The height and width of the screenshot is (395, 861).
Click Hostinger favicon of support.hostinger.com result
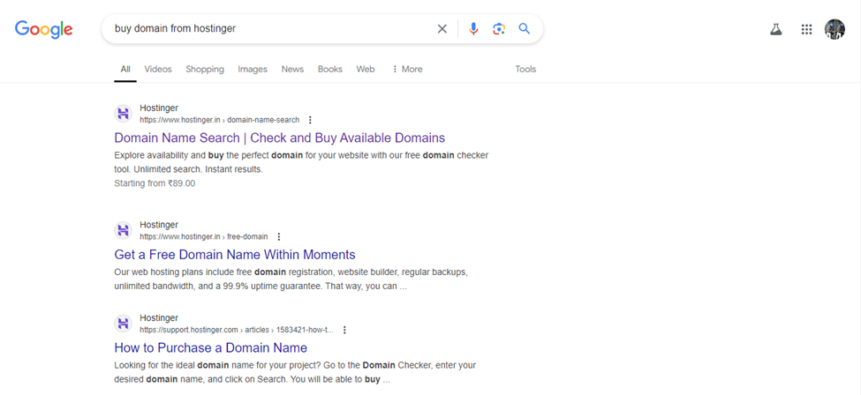(124, 324)
